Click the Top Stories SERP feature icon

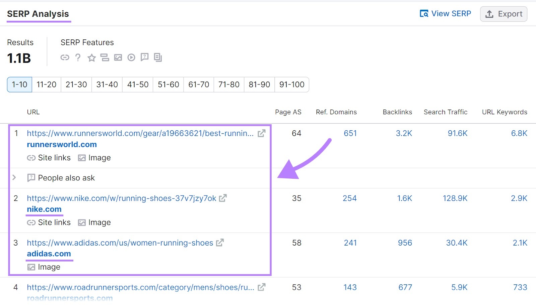[x=158, y=57]
